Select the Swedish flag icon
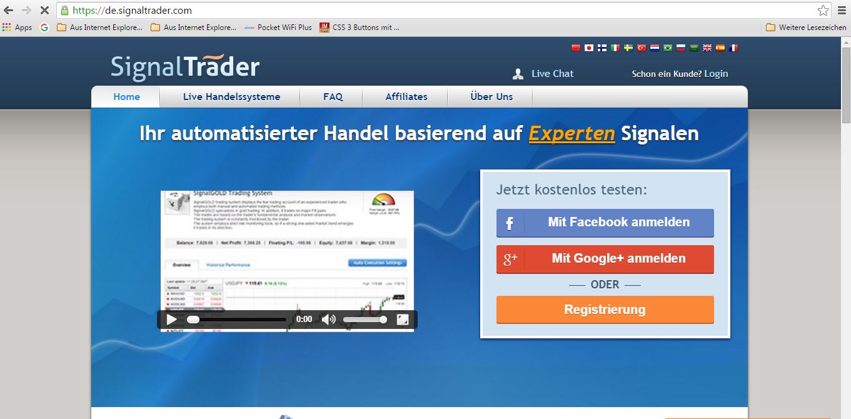 click(628, 48)
